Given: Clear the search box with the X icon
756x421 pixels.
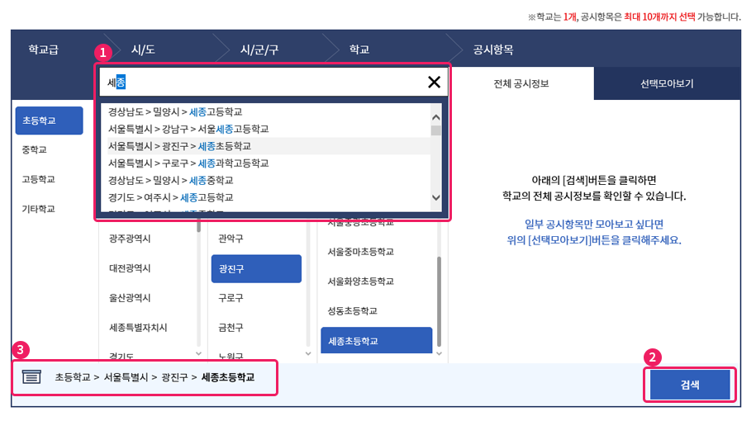Looking at the screenshot, I should [x=434, y=82].
